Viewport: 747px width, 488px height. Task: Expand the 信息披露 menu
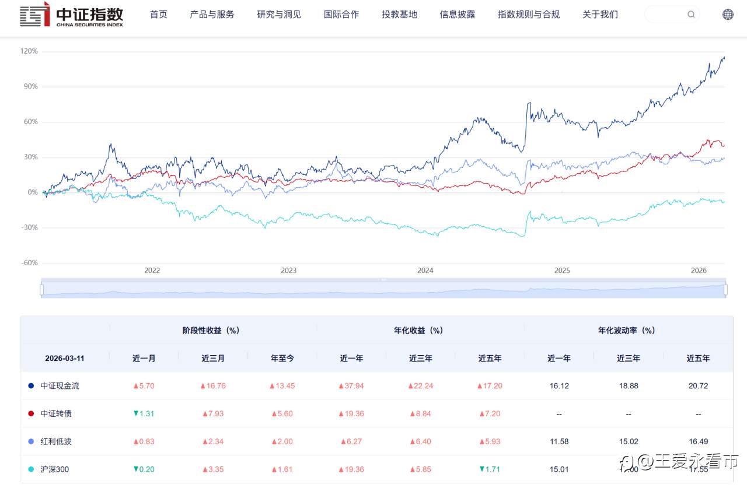[x=458, y=15]
